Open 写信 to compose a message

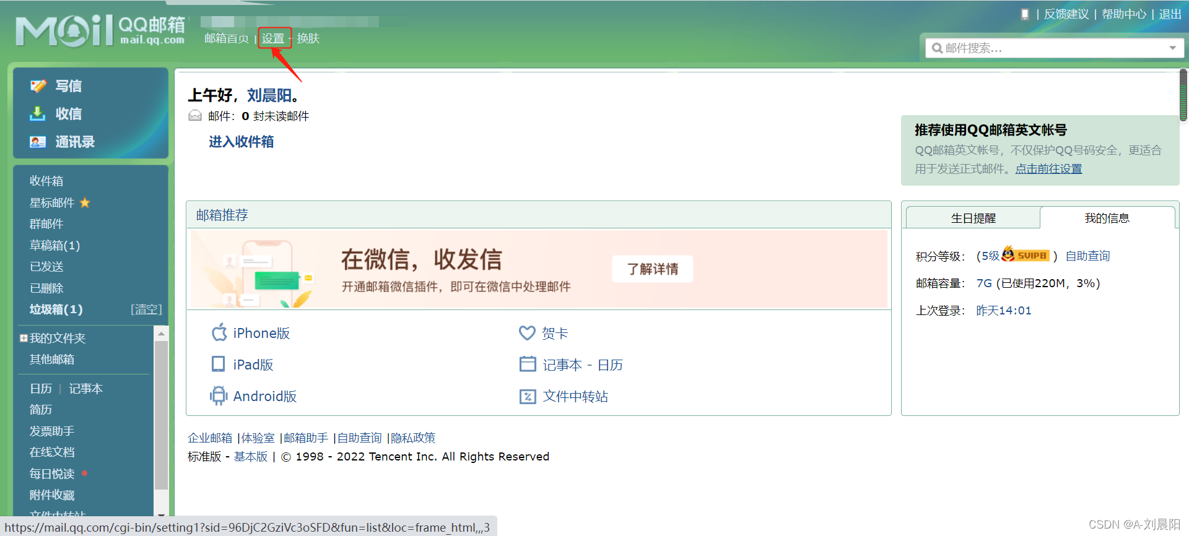[x=68, y=86]
